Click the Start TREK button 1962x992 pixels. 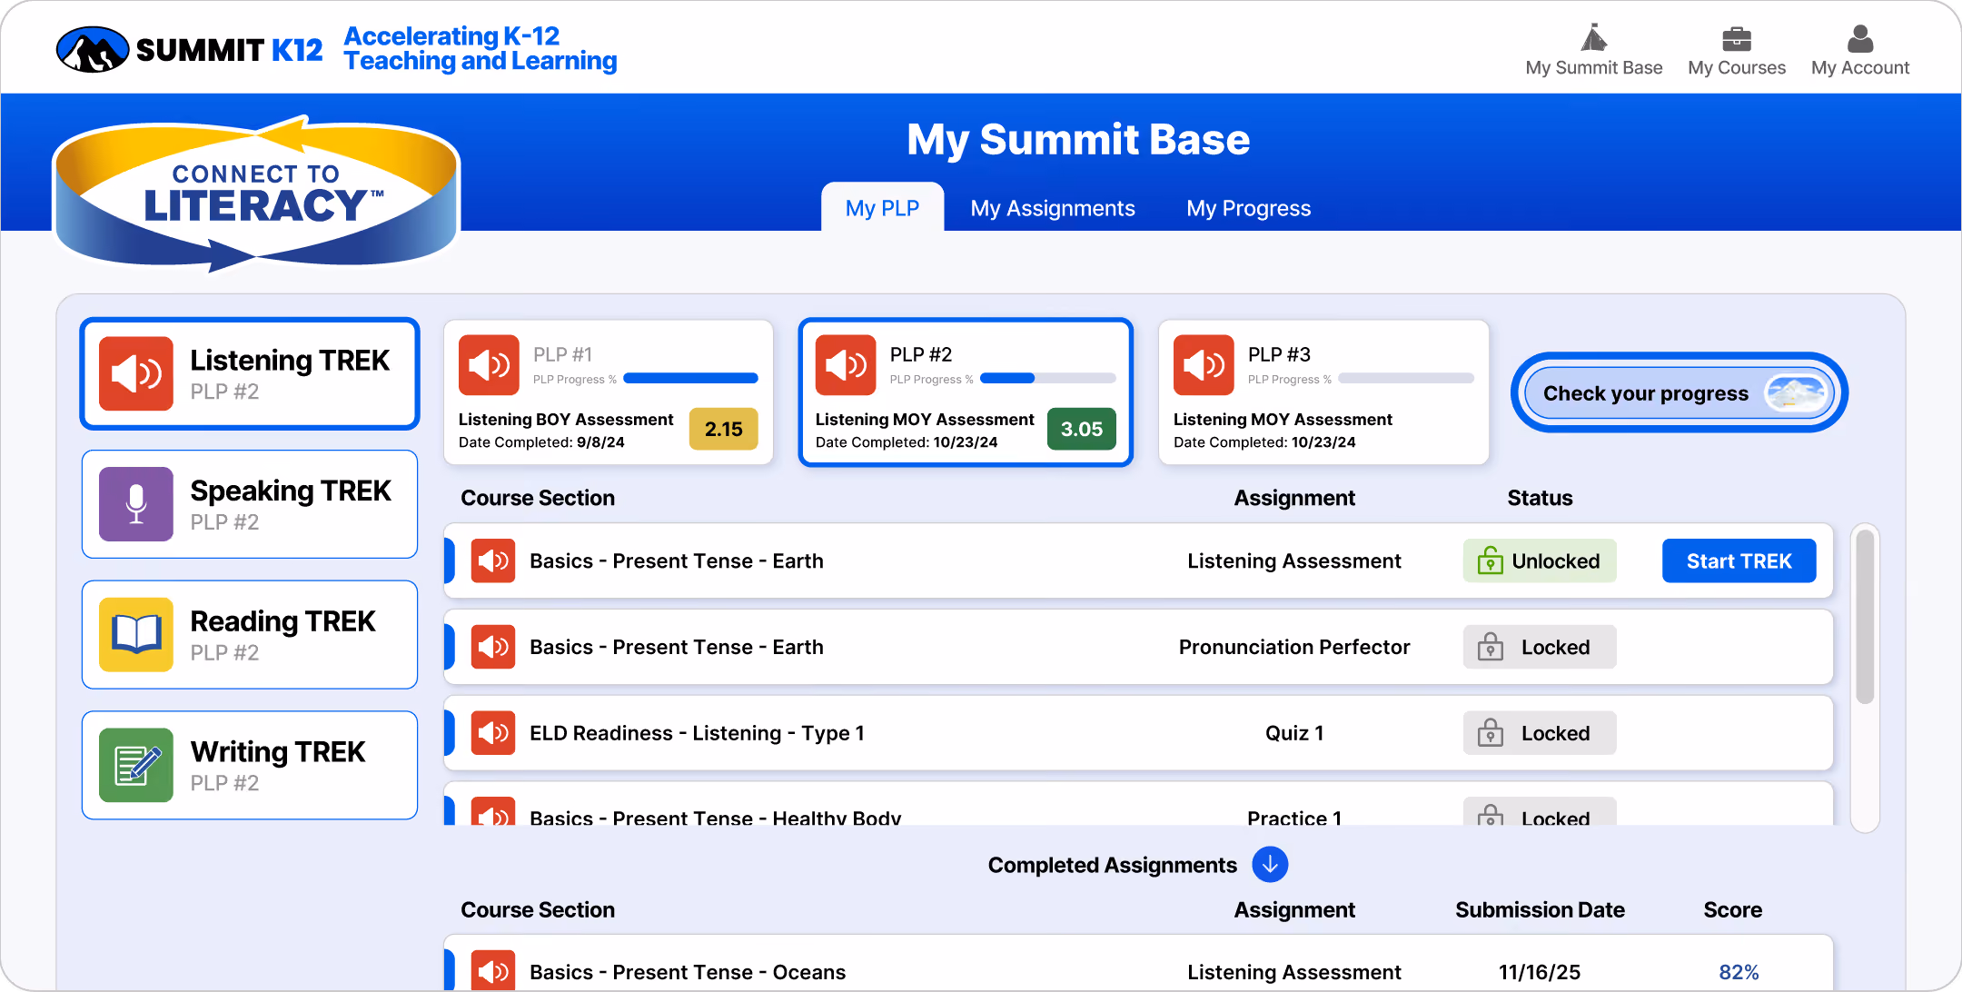pos(1739,560)
